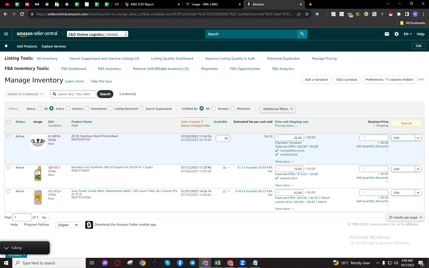Expand View more for the Idemitsu Engine Oil row
Image resolution: width=429 pixels, height=268 pixels.
point(284,185)
